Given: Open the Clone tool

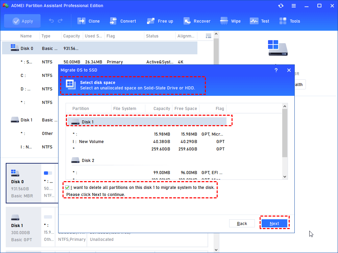Looking at the screenshot, I should point(88,21).
